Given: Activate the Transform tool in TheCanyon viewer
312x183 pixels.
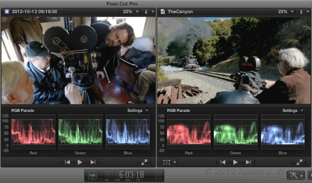Looking at the screenshot, I should (166, 162).
